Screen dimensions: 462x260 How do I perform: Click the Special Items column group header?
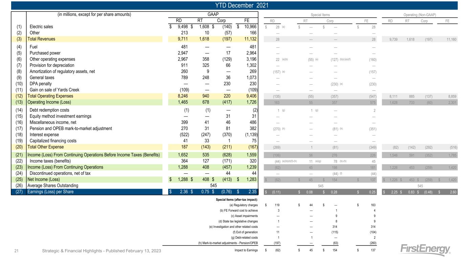point(320,15)
